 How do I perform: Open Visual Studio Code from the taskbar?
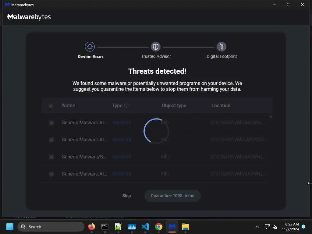(145, 227)
